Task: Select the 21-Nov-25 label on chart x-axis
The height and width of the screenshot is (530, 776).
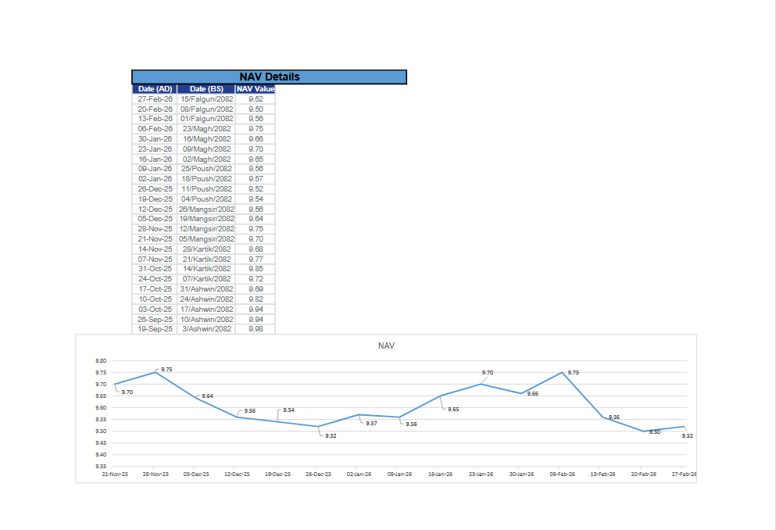Action: 115,474
